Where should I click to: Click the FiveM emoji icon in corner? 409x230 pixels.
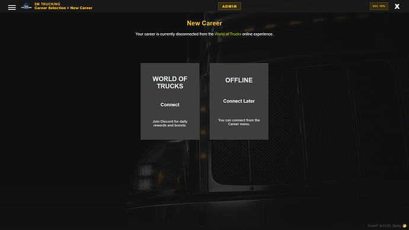point(404,226)
